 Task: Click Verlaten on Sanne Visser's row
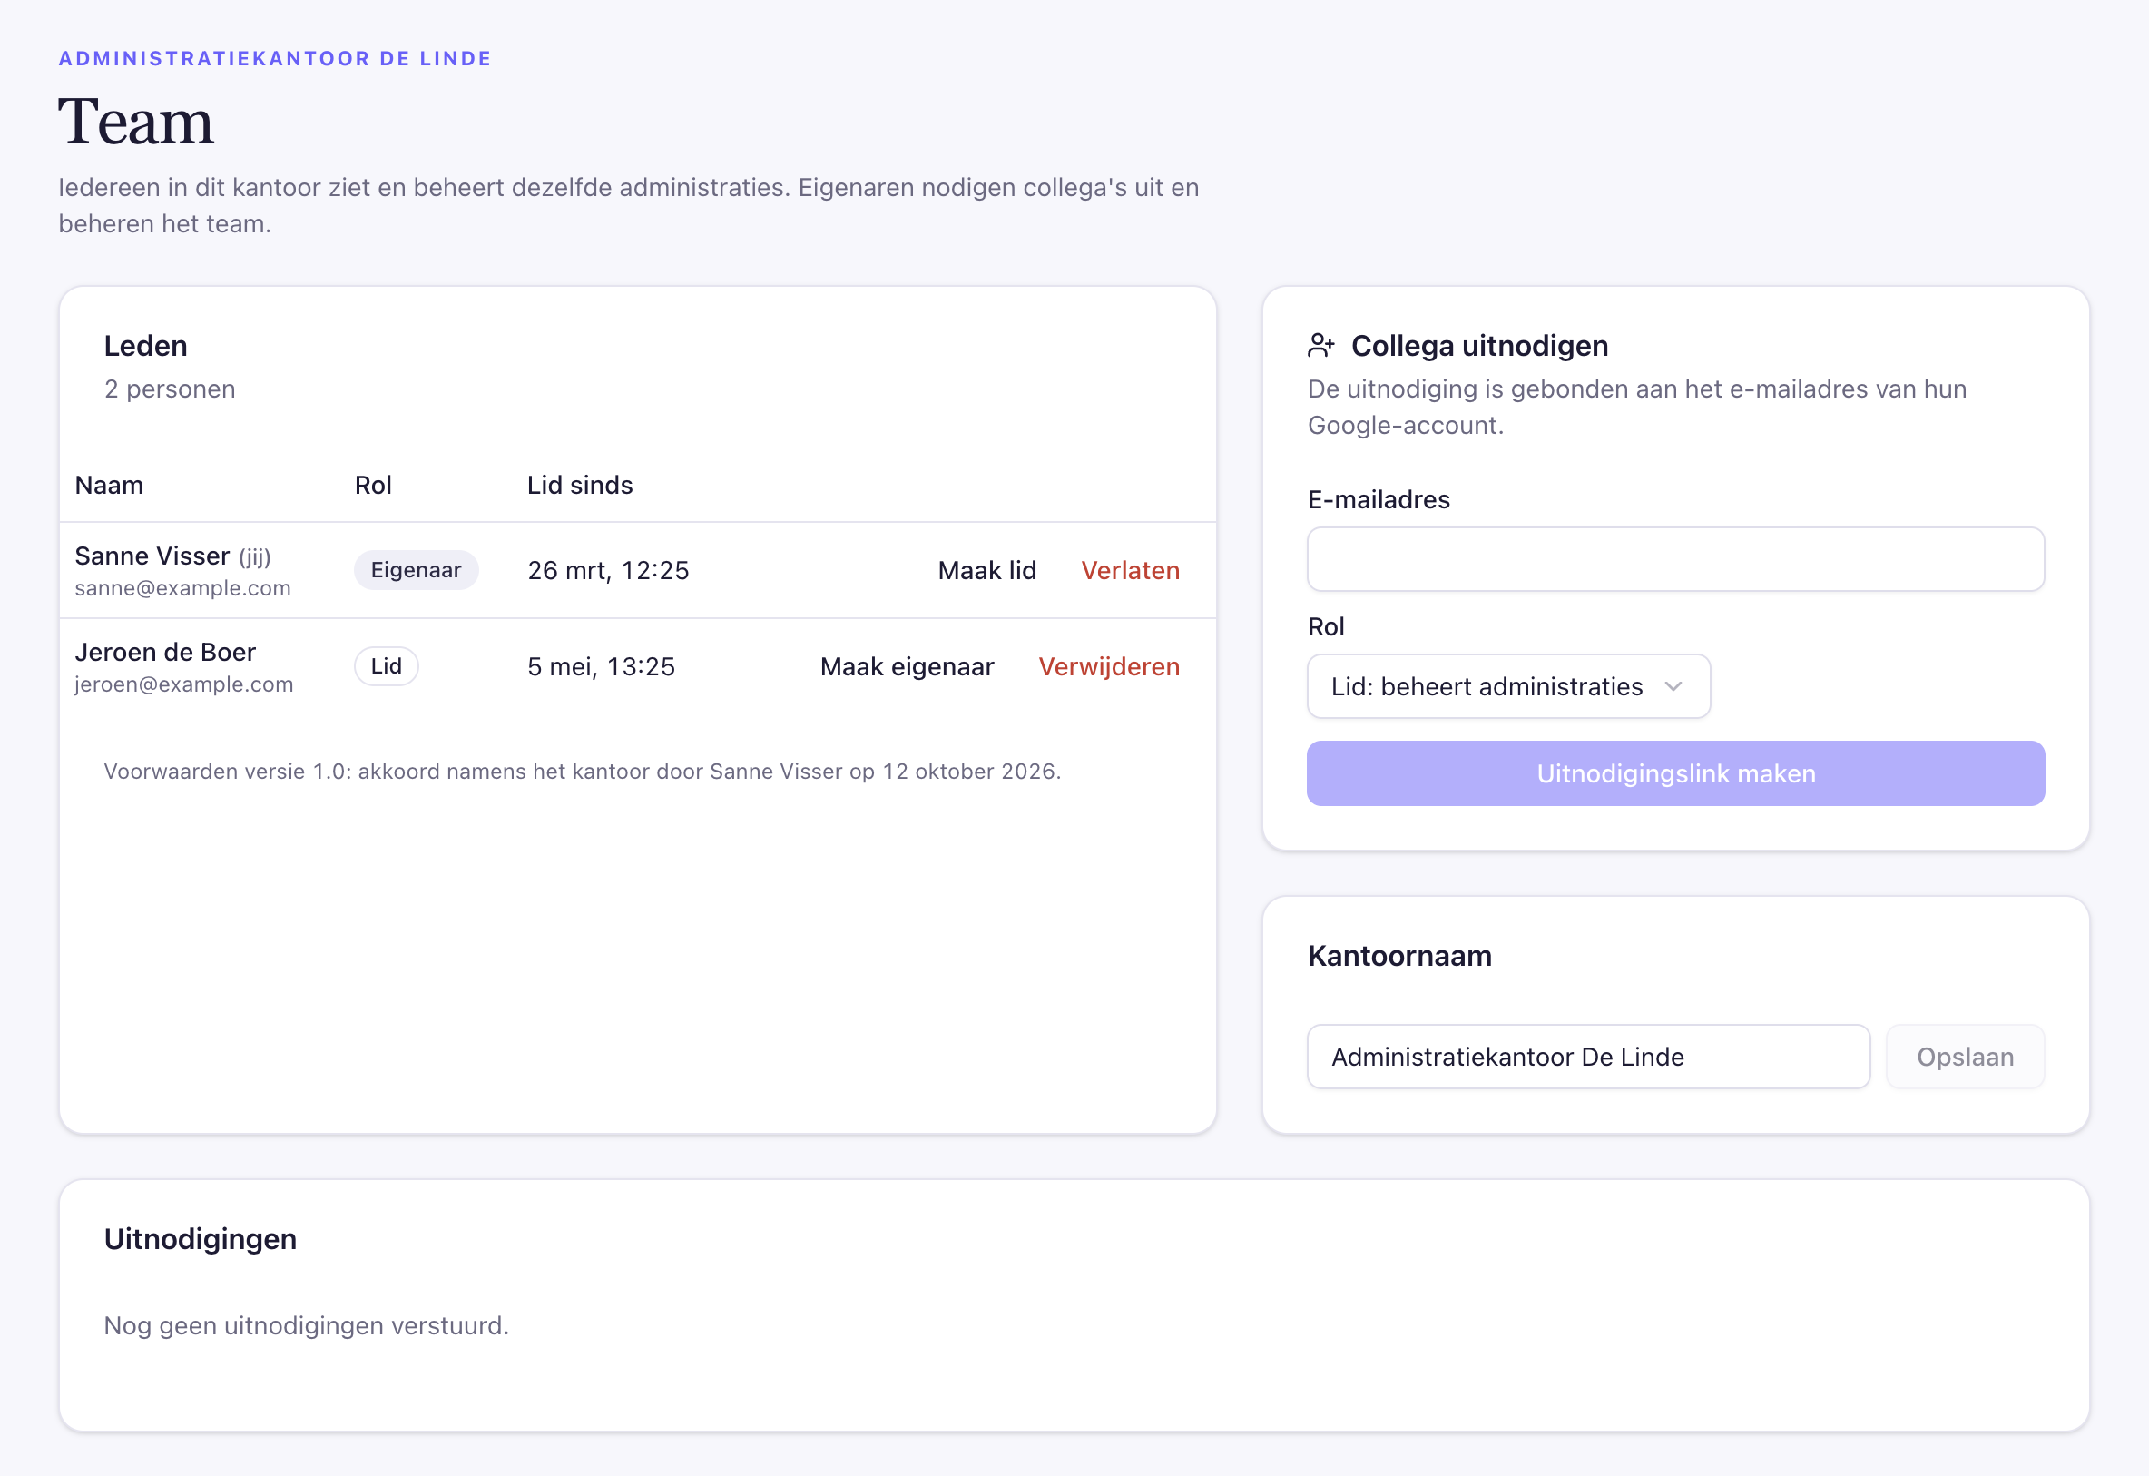point(1130,571)
